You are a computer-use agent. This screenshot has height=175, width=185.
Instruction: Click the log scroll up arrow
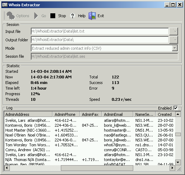pyautogui.click(x=178, y=114)
